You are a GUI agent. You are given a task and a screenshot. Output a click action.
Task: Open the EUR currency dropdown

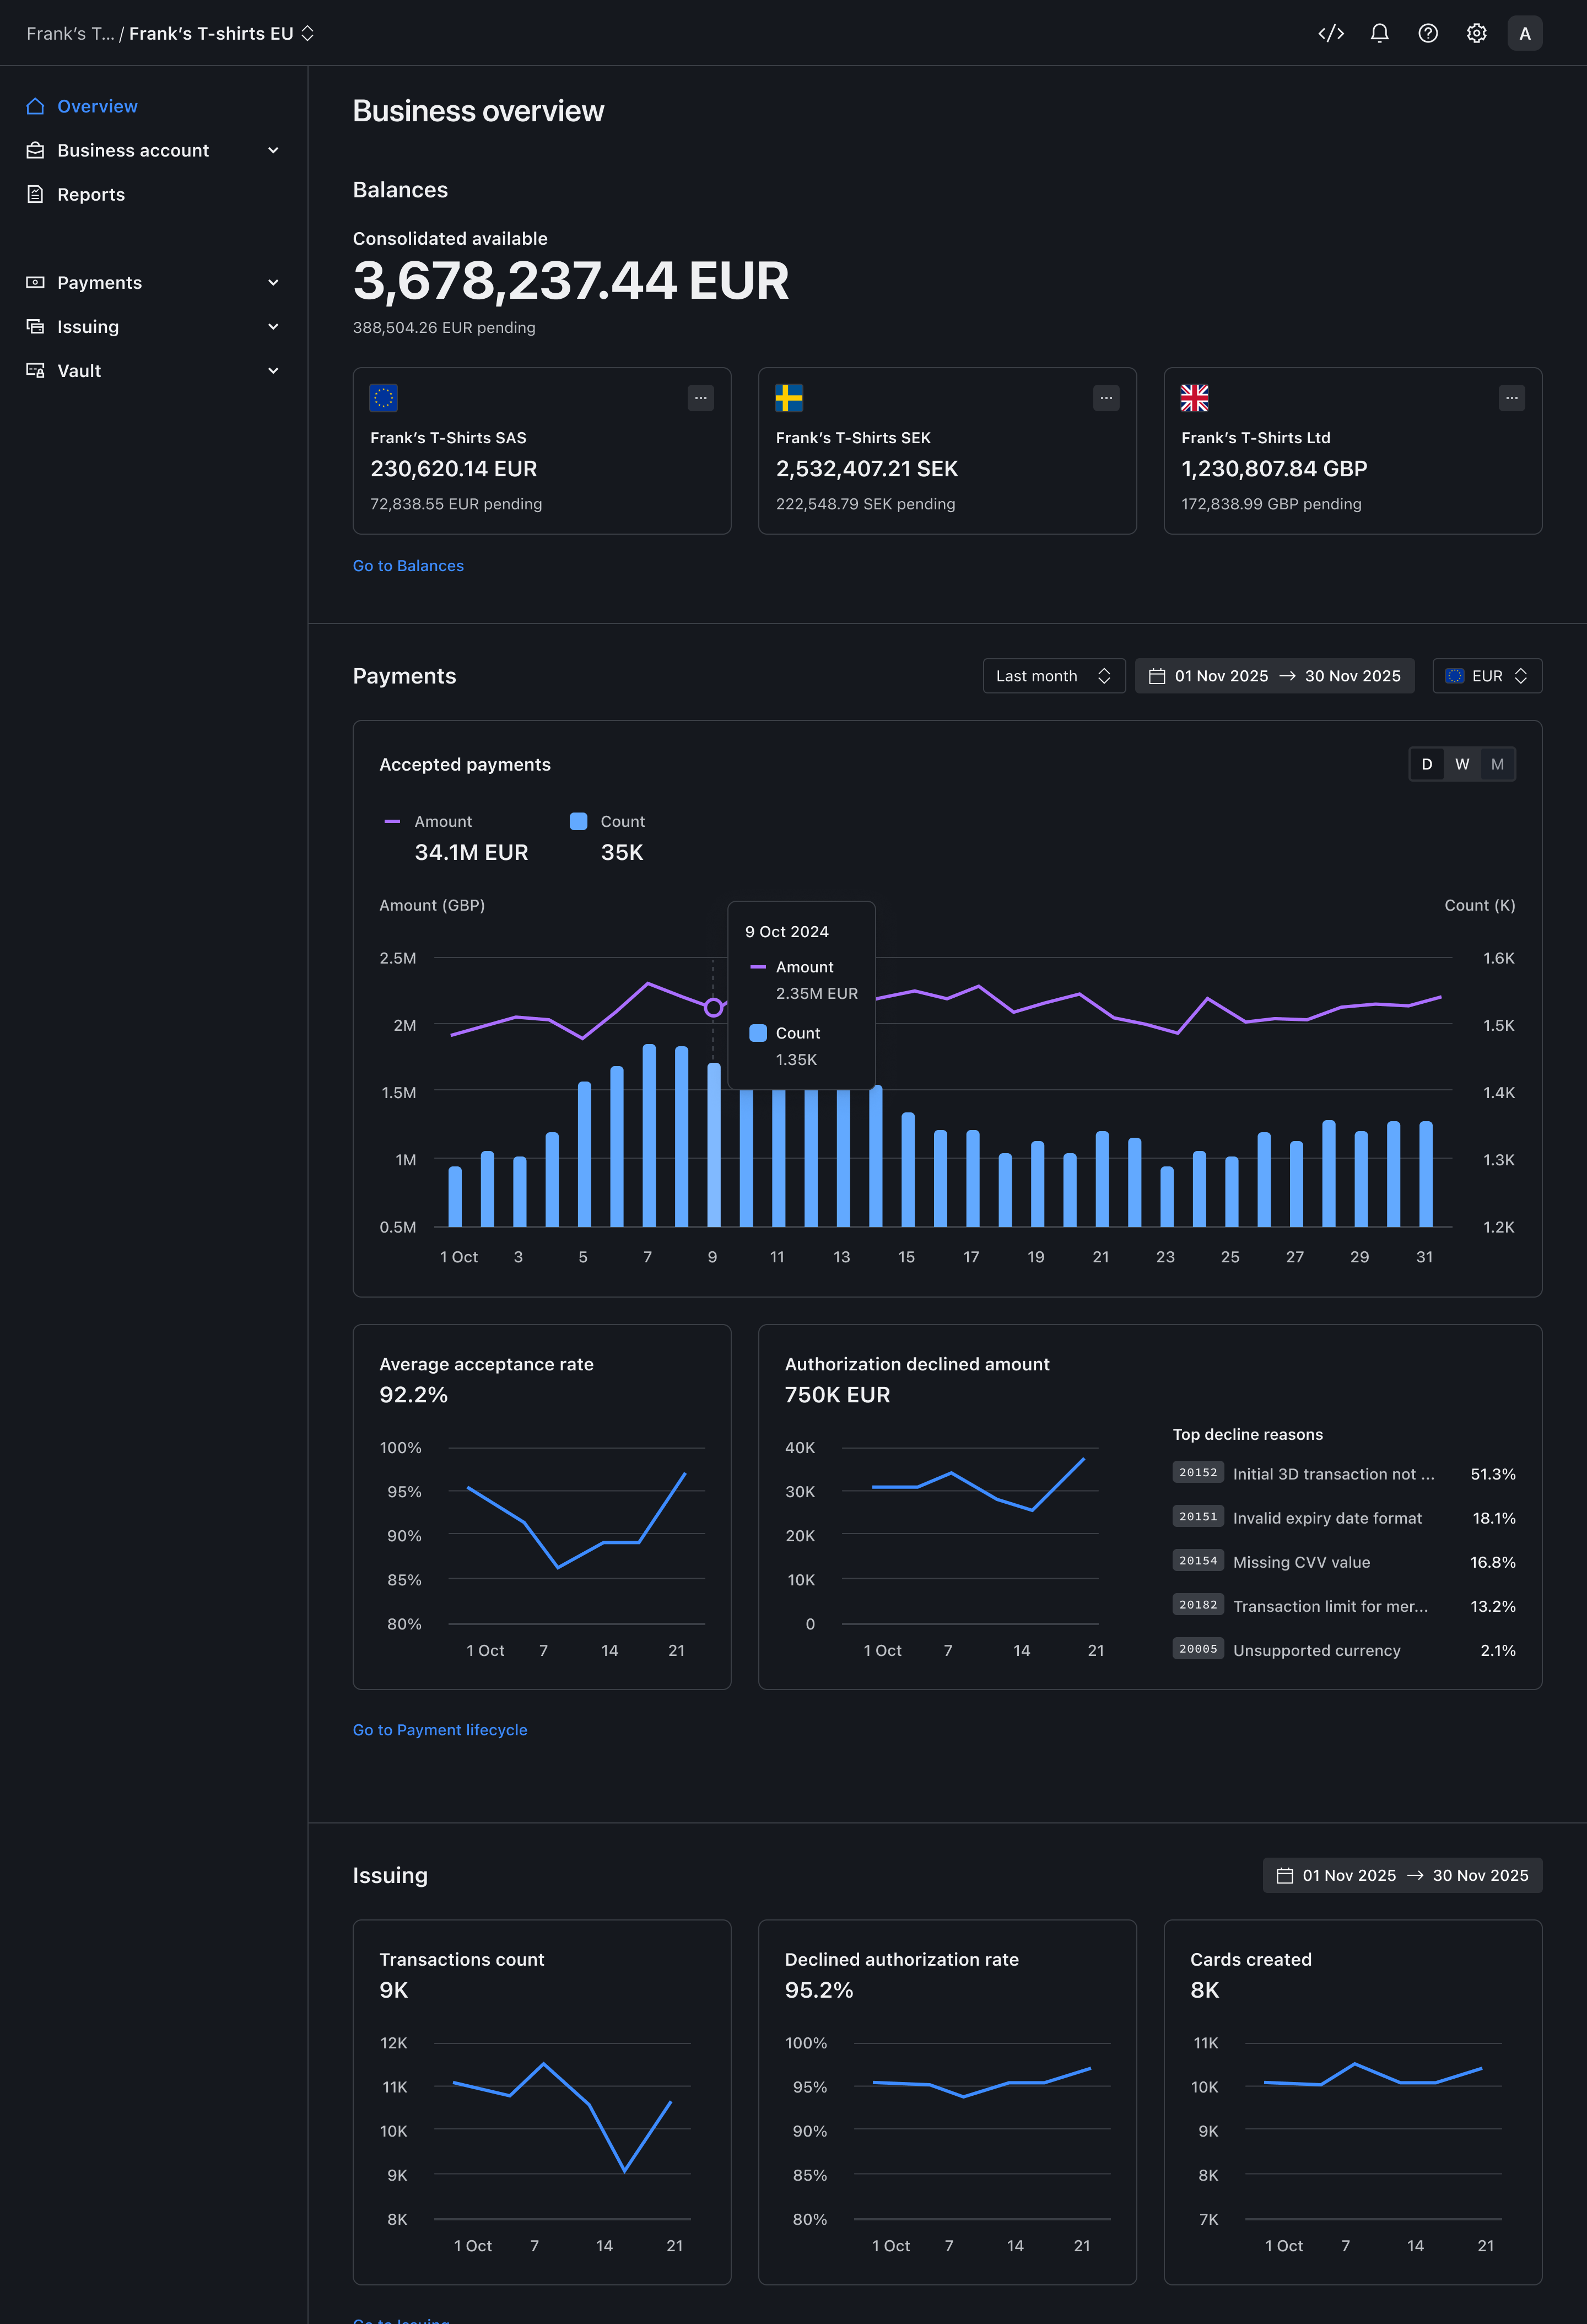(1487, 676)
